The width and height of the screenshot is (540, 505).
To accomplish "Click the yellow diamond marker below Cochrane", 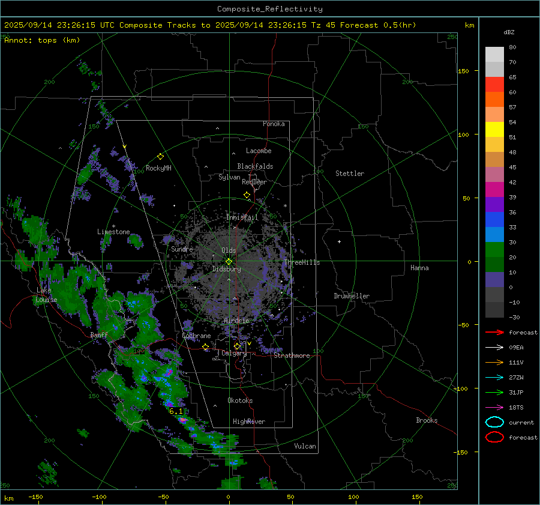I will 205,347.
